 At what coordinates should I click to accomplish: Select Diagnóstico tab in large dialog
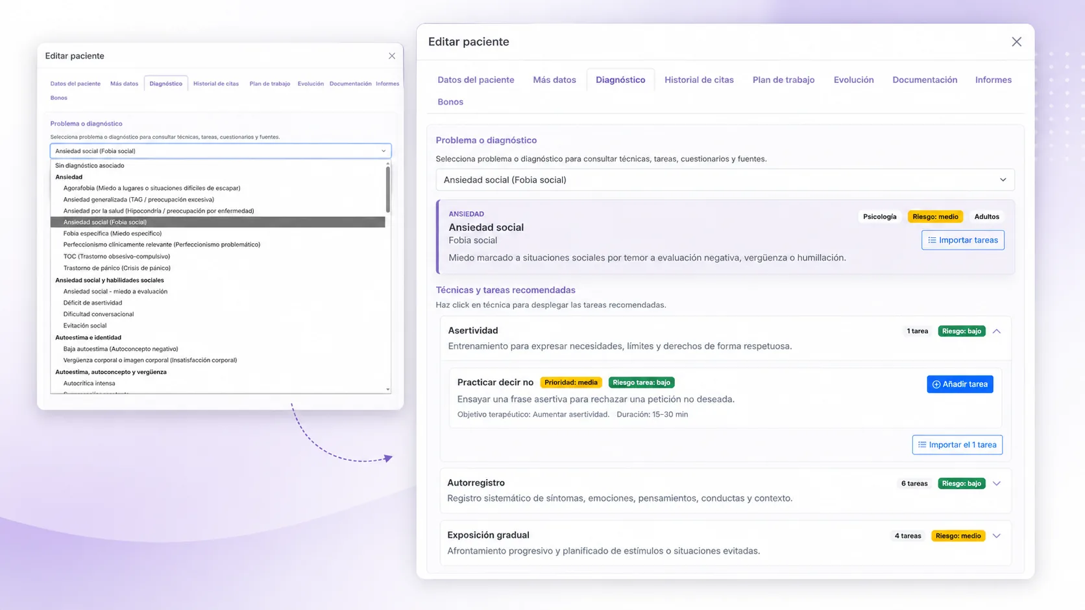620,80
